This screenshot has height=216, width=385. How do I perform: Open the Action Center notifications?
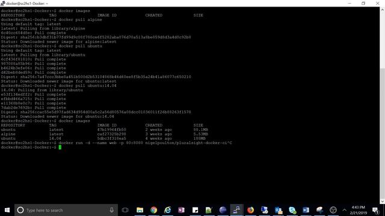[375, 210]
